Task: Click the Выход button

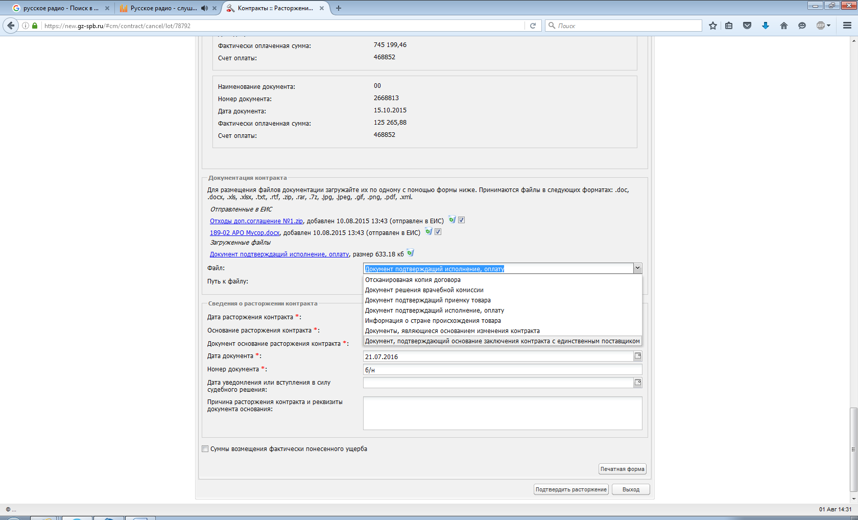Action: click(631, 489)
